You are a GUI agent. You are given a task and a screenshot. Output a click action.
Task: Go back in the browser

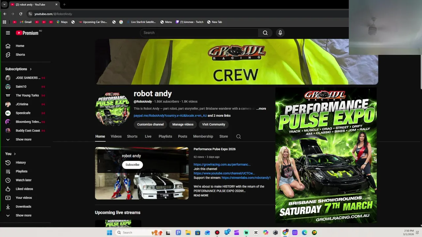pos(5,14)
